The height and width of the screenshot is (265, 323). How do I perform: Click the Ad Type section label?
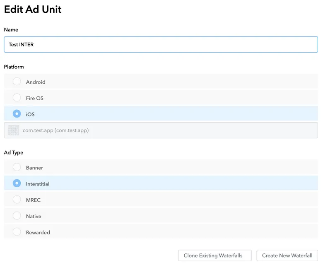click(14, 152)
